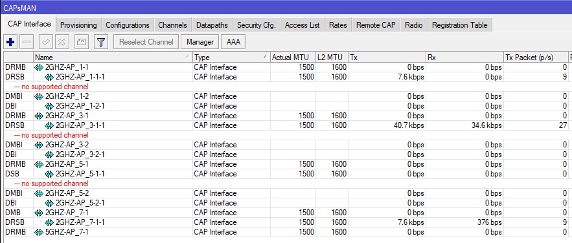Screen dimensions: 572x243
Task: Open the Registration Table tab
Action: point(459,25)
